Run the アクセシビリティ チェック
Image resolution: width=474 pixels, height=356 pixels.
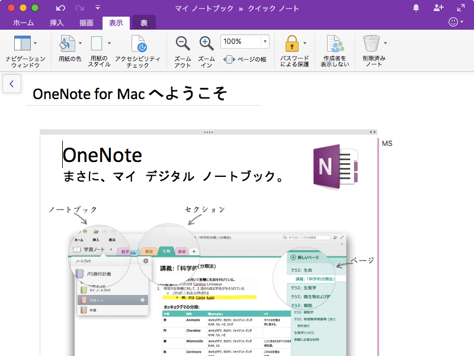click(x=138, y=51)
